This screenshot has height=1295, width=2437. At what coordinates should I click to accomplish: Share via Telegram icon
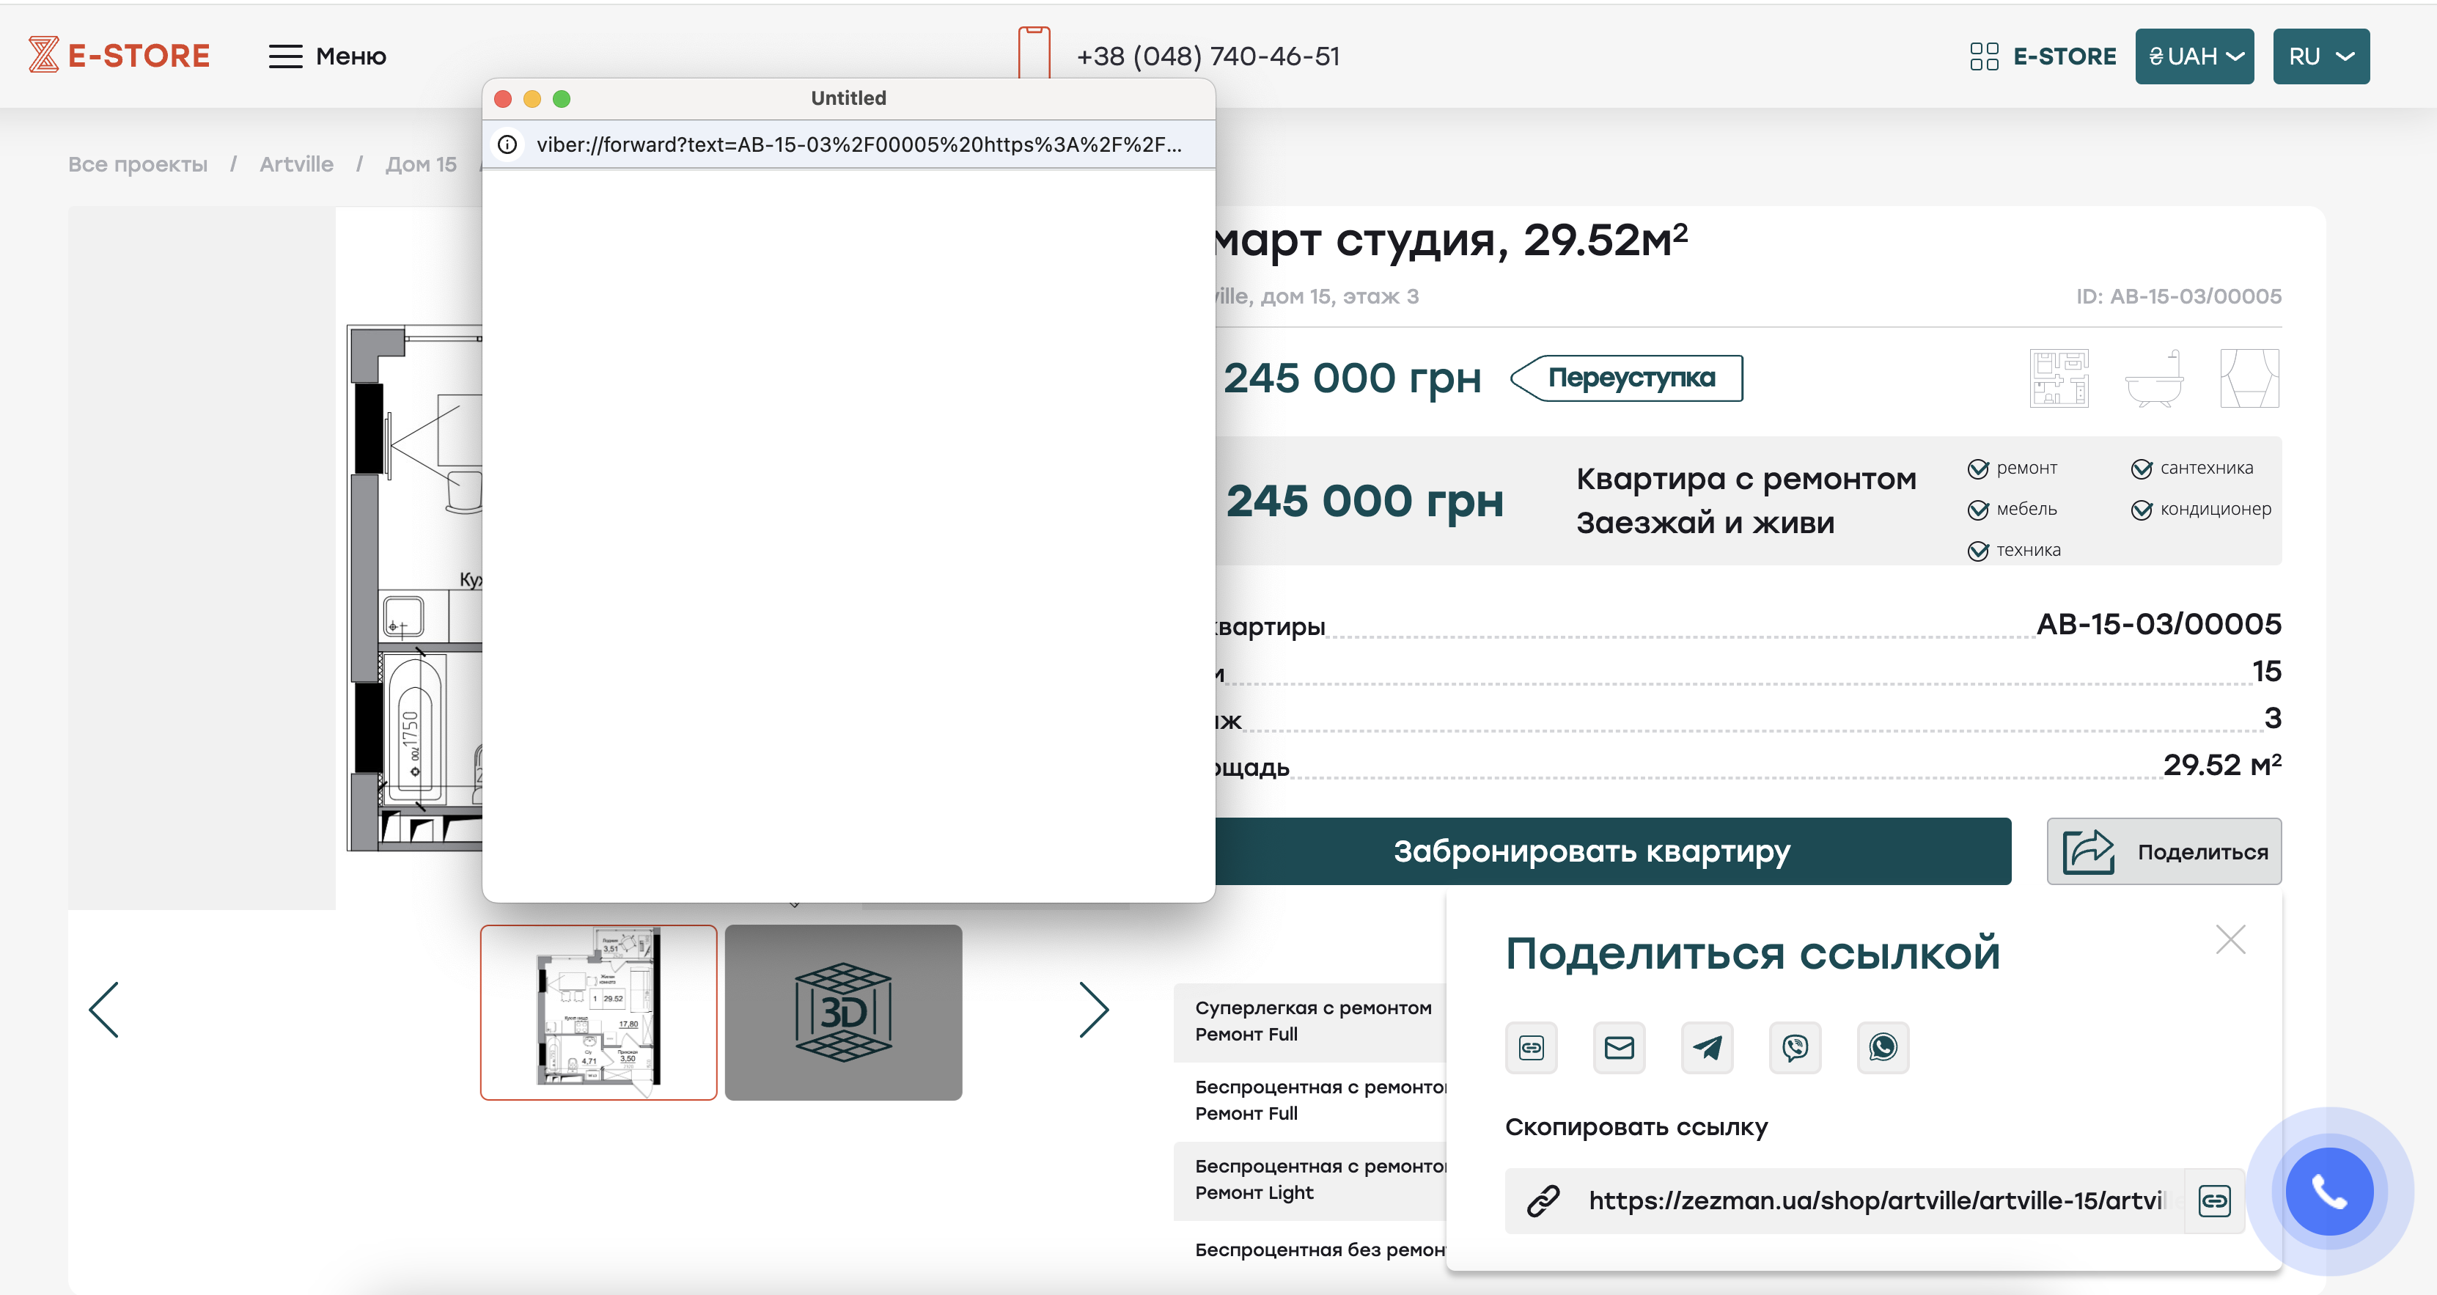(1707, 1047)
